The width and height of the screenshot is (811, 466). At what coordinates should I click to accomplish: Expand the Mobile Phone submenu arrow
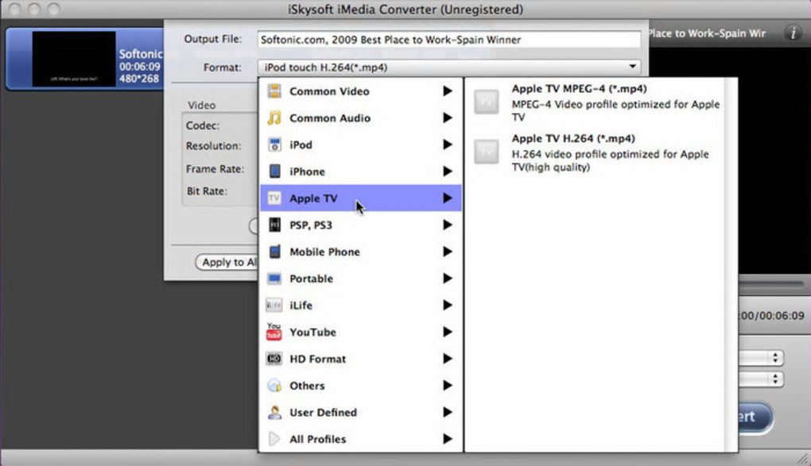(x=448, y=252)
